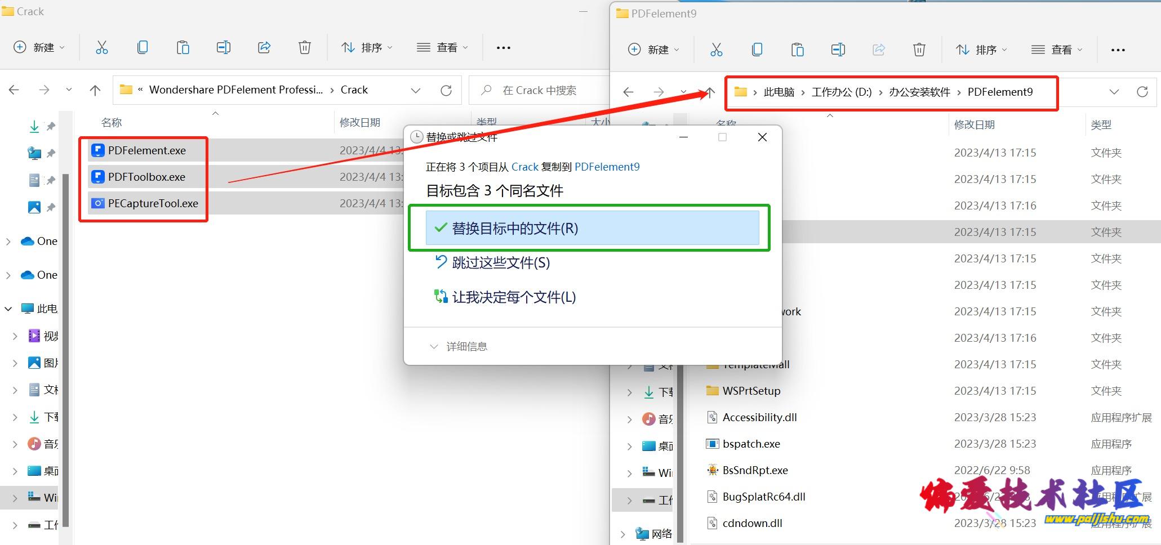Sort by 修改日期 column in PDFelement9 window

click(x=975, y=124)
